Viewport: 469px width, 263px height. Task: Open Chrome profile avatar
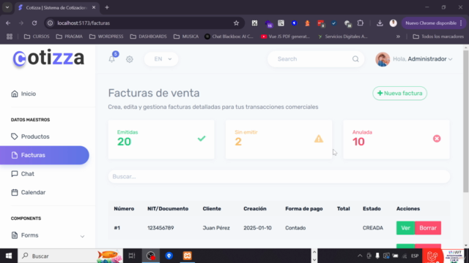click(x=394, y=23)
